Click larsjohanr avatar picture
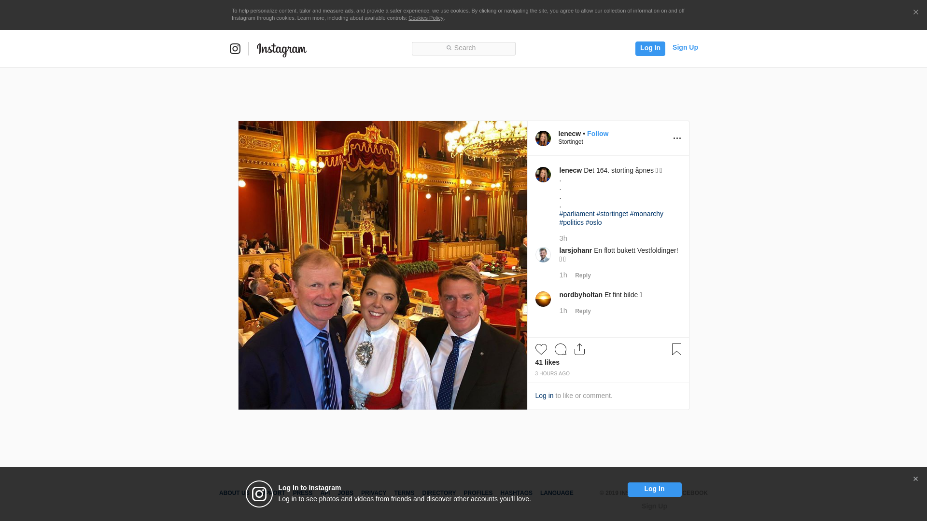 pos(543,255)
